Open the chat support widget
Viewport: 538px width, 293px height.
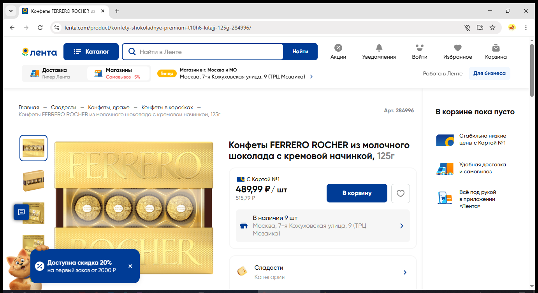point(21,212)
